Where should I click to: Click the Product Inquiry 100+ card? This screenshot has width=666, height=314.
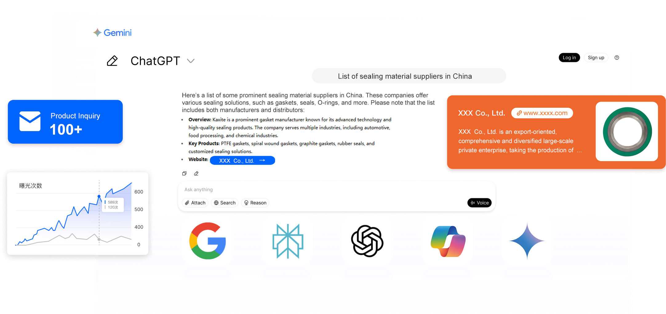click(65, 122)
